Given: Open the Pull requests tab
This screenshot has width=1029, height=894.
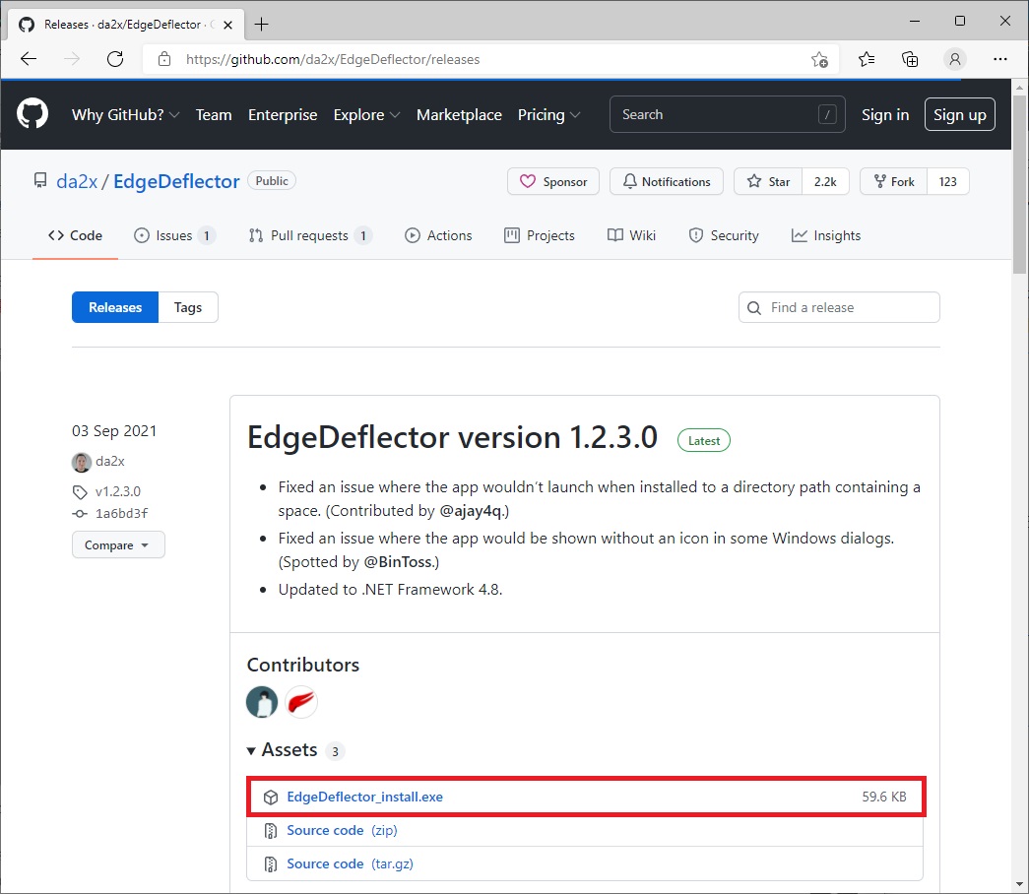Looking at the screenshot, I should tap(310, 235).
